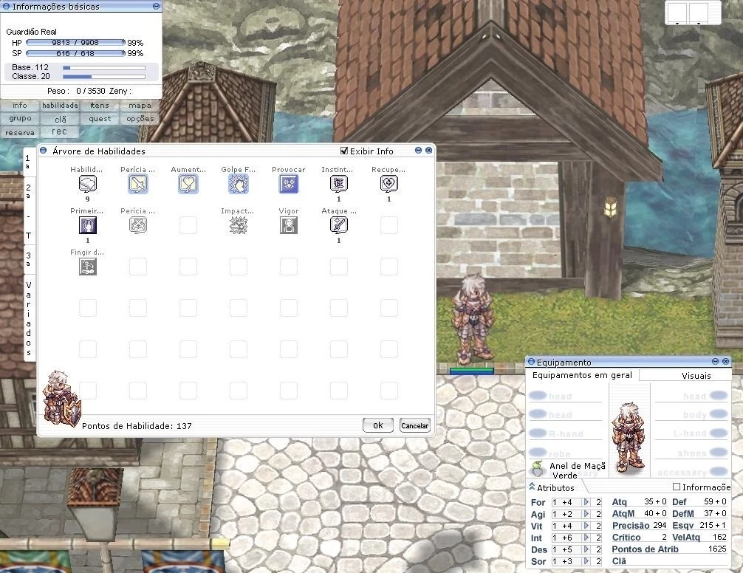Choose the Primeir... hand skill icon
The height and width of the screenshot is (573, 743).
coord(88,225)
